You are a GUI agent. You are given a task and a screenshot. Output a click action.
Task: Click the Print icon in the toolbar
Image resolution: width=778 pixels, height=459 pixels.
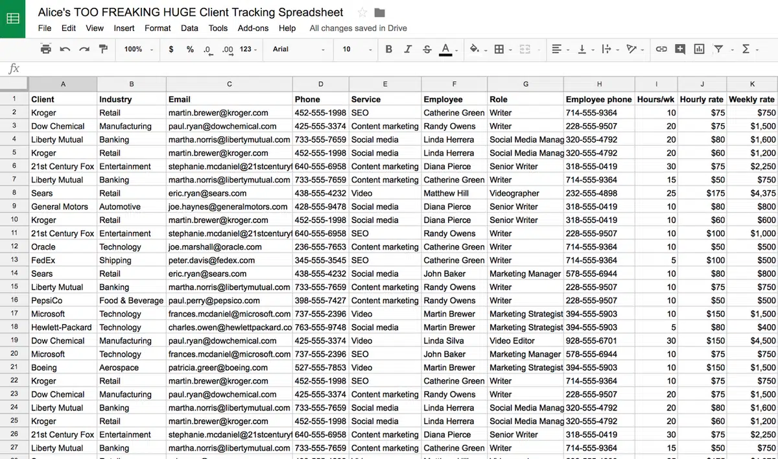click(x=45, y=49)
